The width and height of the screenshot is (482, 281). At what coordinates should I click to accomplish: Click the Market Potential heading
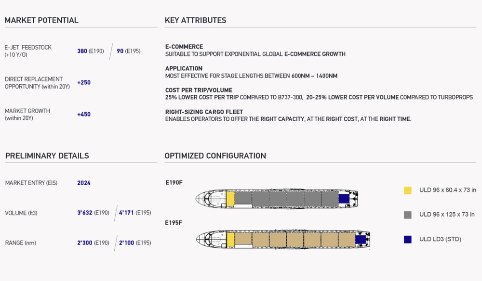point(41,20)
